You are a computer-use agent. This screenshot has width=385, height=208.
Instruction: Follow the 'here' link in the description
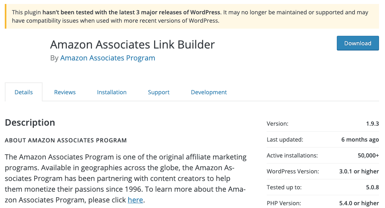point(135,200)
